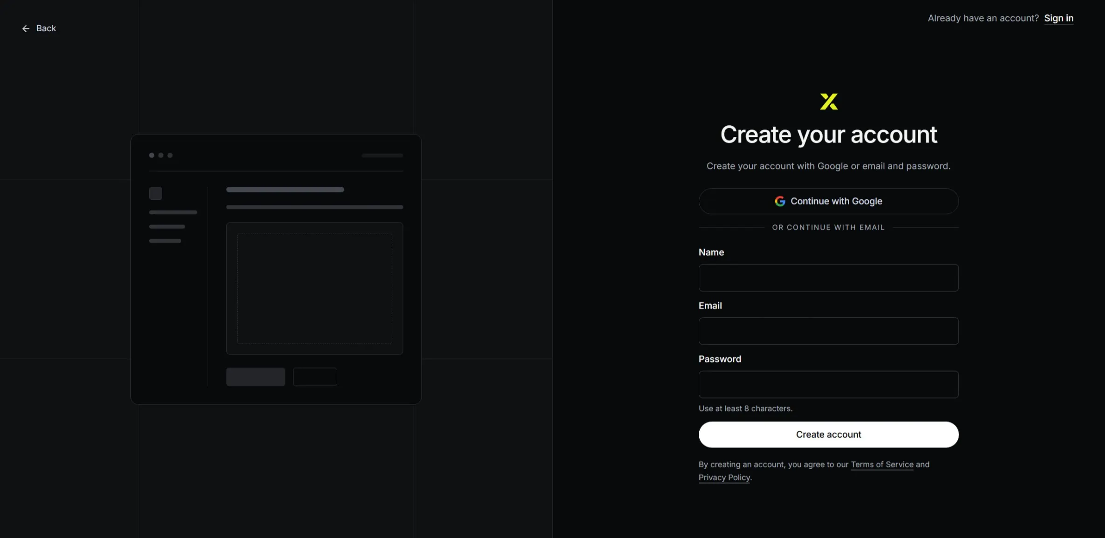Go back using the Back link
This screenshot has width=1105, height=538.
[x=39, y=28]
